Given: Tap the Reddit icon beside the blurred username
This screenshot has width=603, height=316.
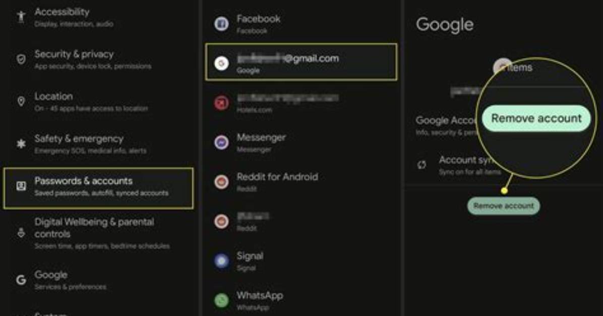Looking at the screenshot, I should pyautogui.click(x=221, y=221).
